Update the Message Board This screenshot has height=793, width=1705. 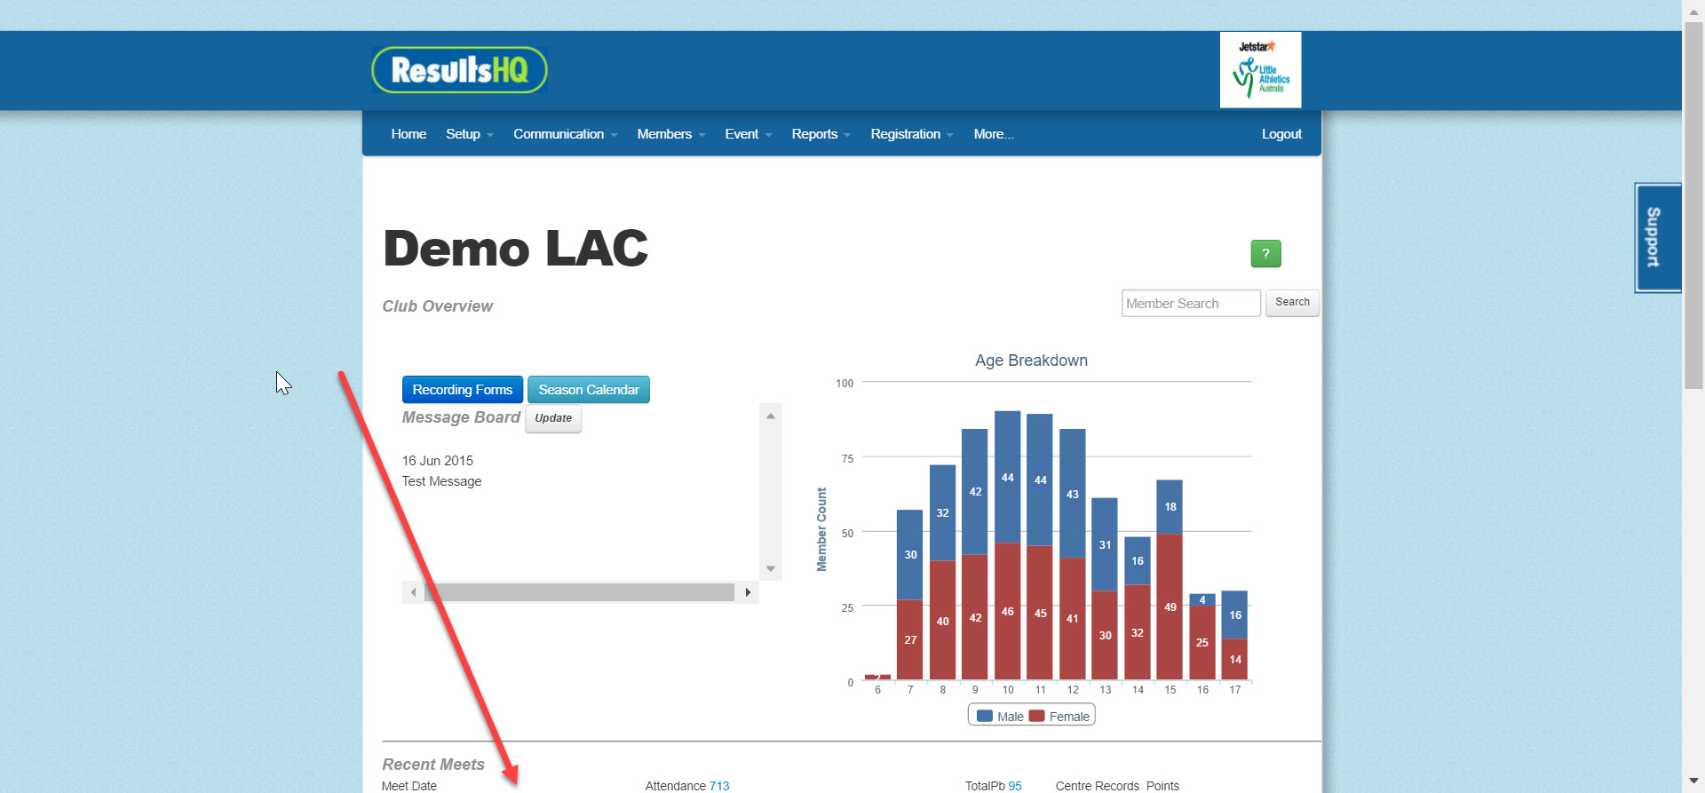click(x=553, y=418)
